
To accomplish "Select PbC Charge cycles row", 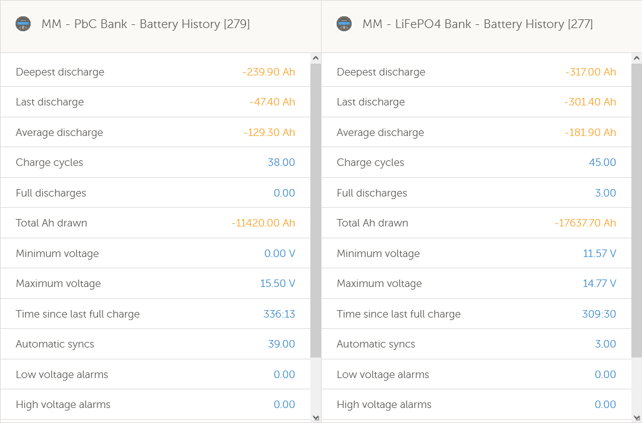I will coord(155,163).
